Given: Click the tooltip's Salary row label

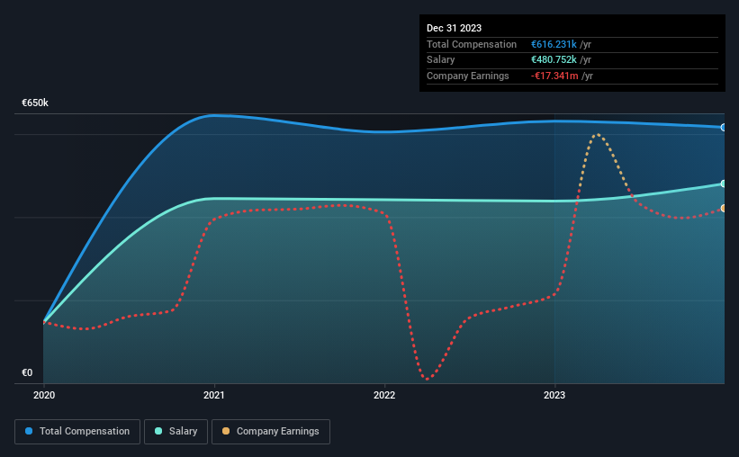Looking at the screenshot, I should (x=441, y=60).
